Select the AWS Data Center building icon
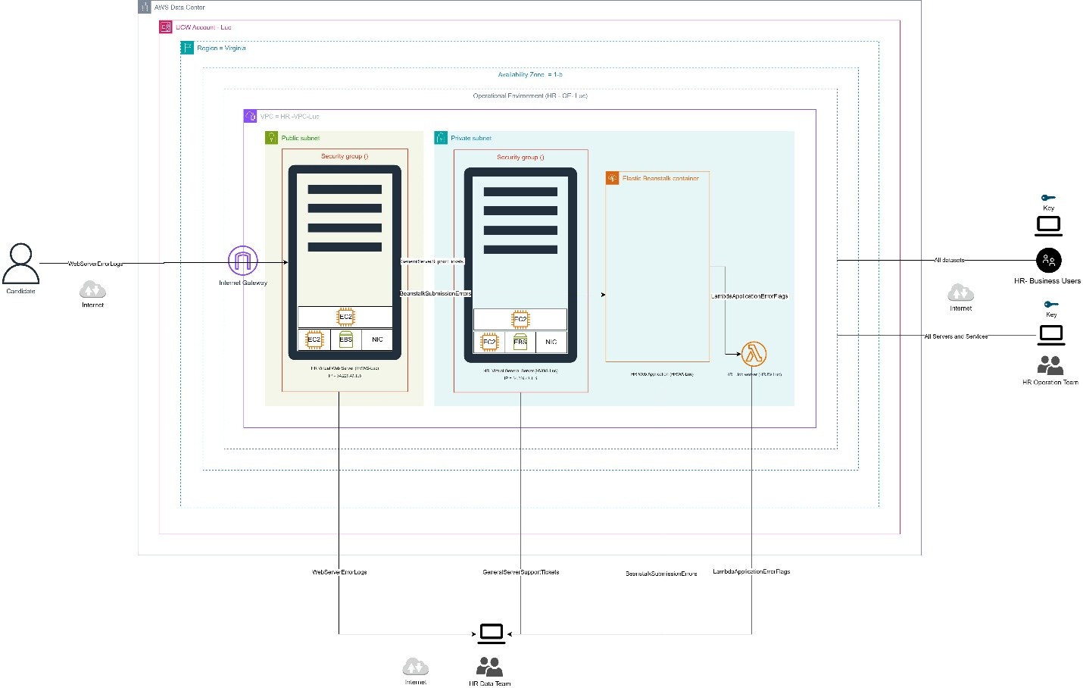 [145, 7]
